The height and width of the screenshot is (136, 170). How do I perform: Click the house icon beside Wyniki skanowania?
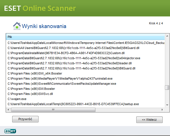[x=17, y=26]
